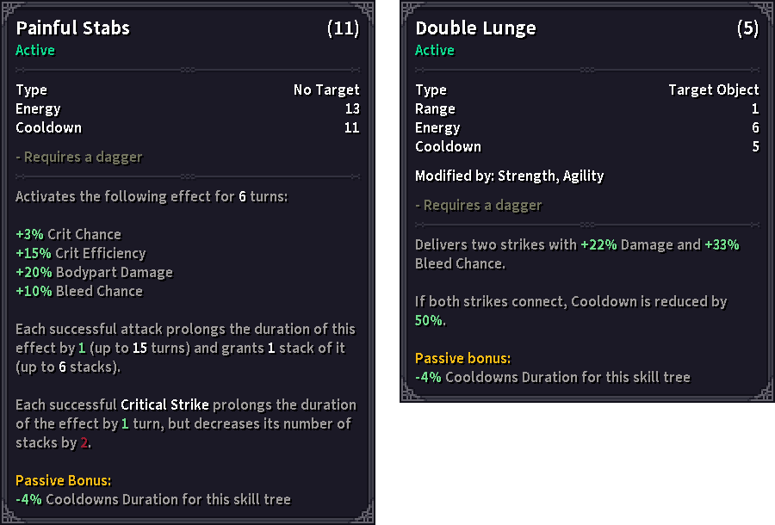Click the Passive Bonus: heading in Painful Stabs
775x525 pixels.
64,480
